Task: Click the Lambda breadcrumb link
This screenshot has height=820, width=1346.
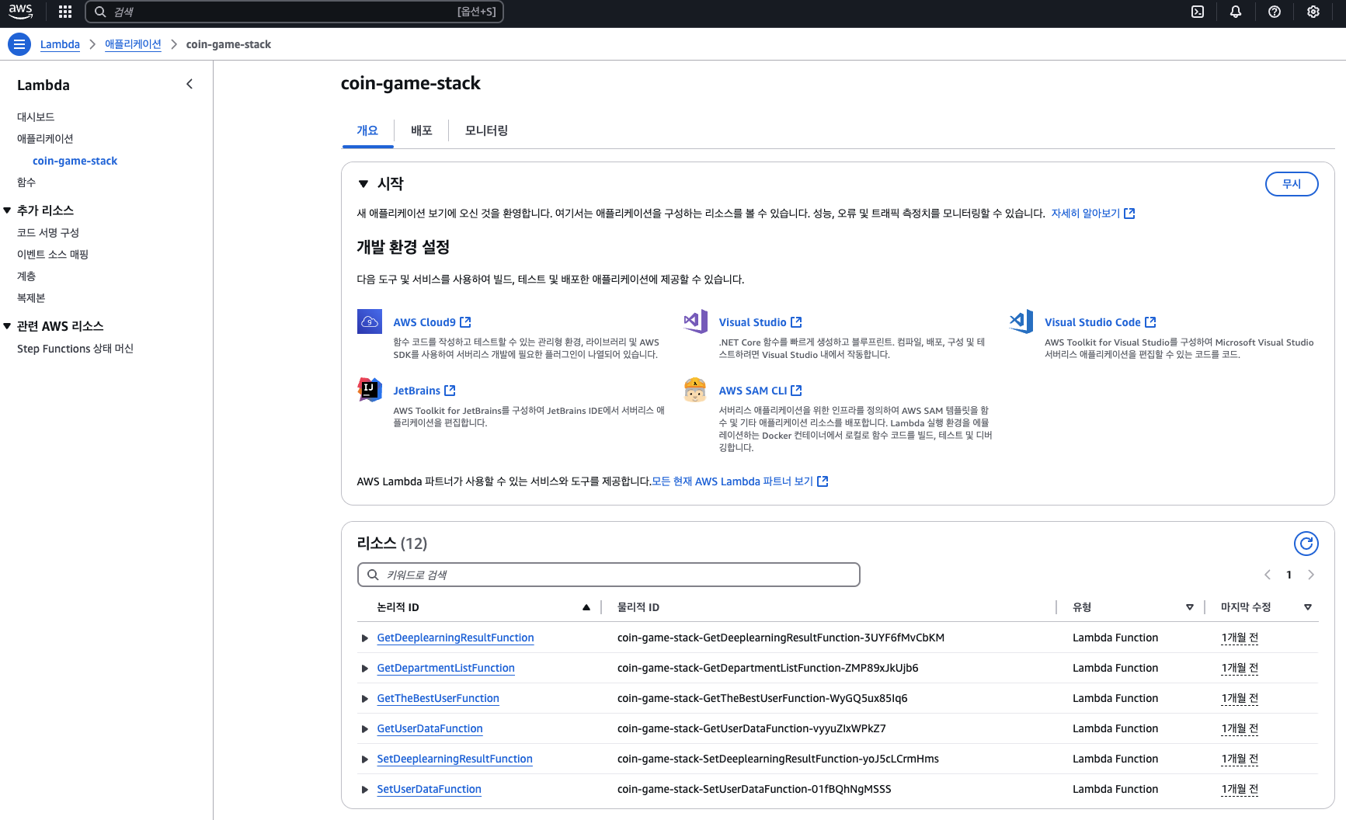Action: 60,44
